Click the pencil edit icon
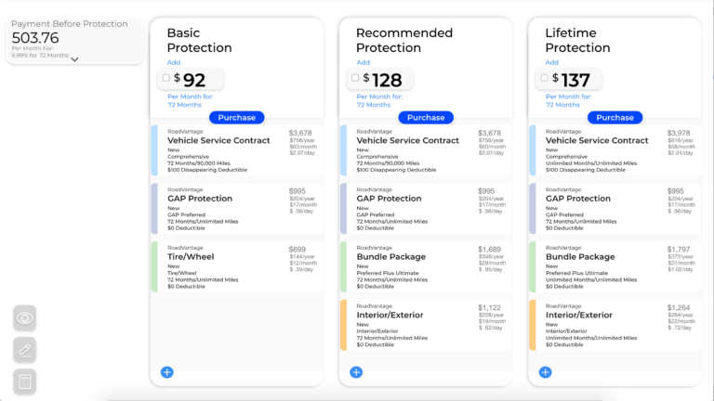Screen dimensions: 714x401 25,350
